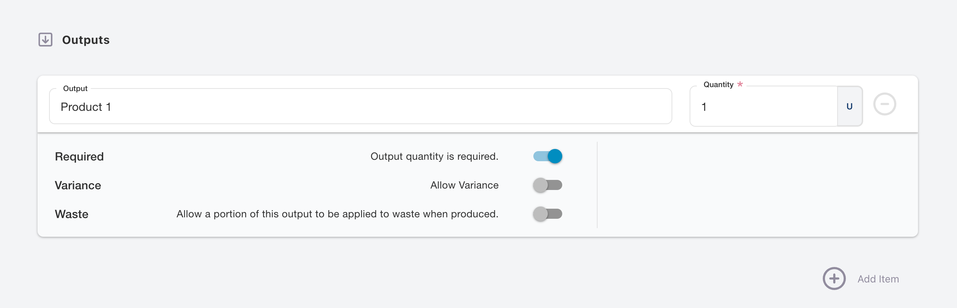Click the Required setting label
The height and width of the screenshot is (308, 957).
79,157
